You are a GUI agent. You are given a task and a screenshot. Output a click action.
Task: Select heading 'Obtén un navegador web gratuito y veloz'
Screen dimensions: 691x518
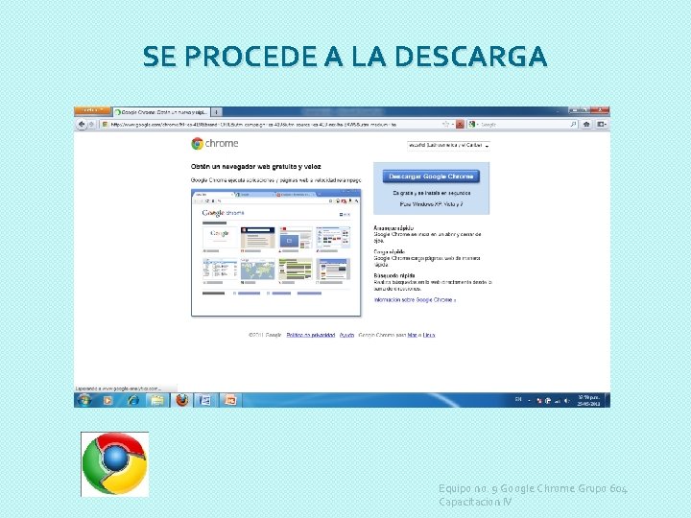[x=256, y=167]
